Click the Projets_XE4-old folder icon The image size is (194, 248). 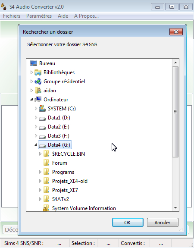tap(46, 181)
